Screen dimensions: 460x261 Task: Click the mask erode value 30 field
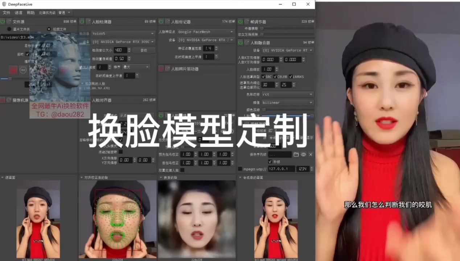[268, 84]
